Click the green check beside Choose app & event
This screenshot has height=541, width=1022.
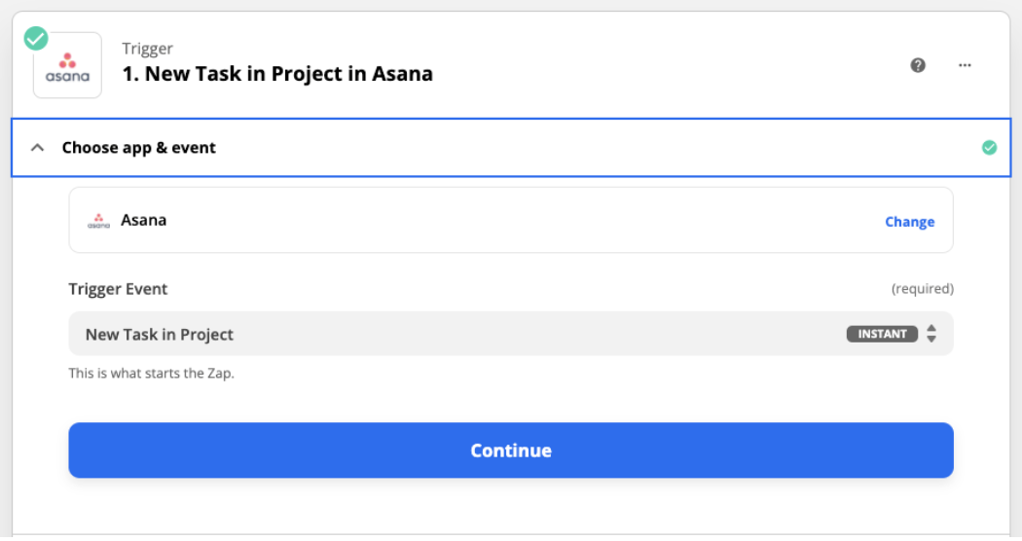pyautogui.click(x=990, y=148)
